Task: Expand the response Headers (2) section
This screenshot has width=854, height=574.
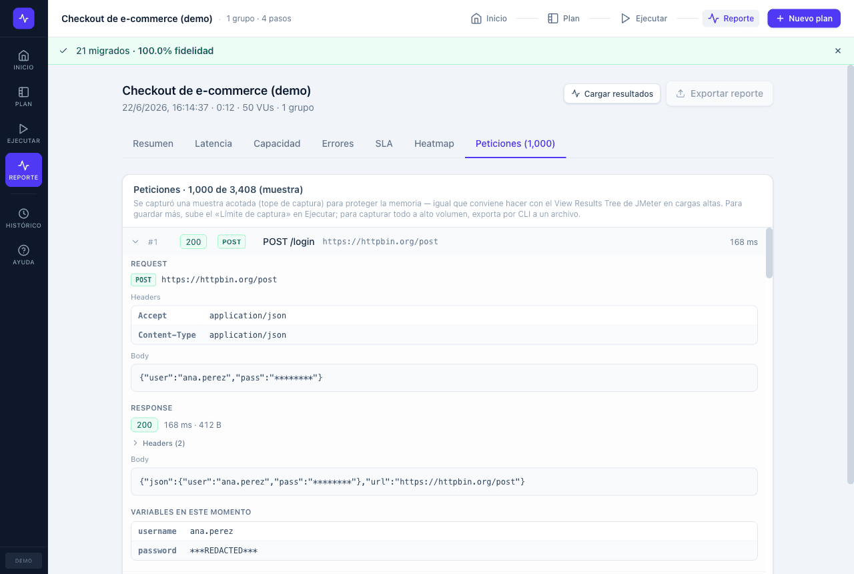Action: click(x=159, y=443)
